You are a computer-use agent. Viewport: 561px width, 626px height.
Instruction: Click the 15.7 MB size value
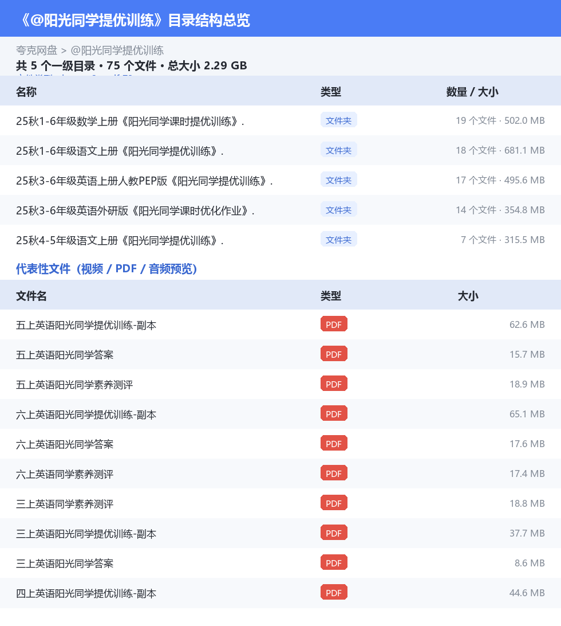coord(527,354)
